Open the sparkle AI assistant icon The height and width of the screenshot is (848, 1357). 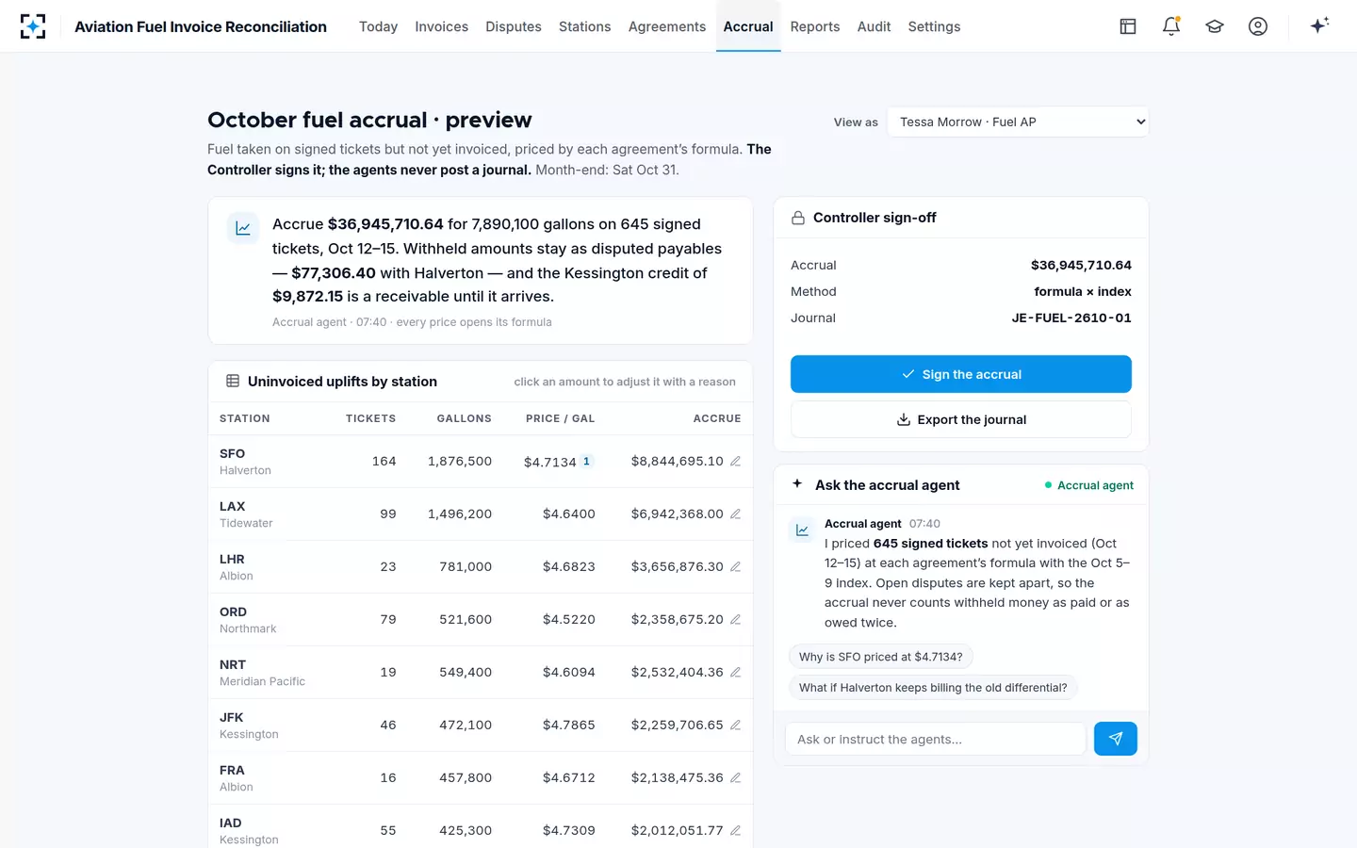click(1319, 25)
